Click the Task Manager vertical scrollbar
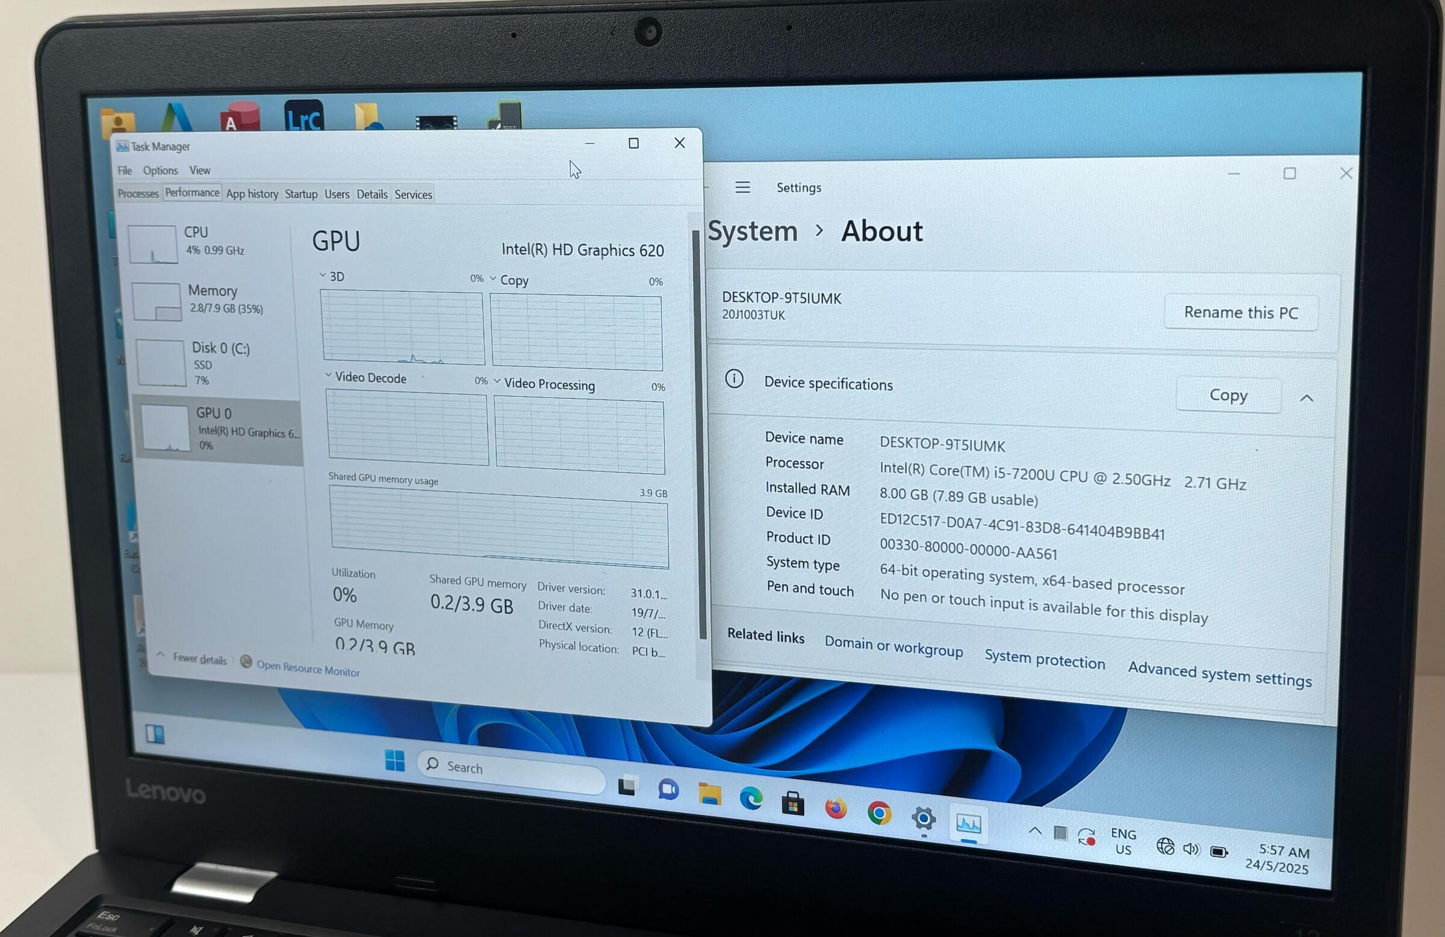 click(700, 434)
